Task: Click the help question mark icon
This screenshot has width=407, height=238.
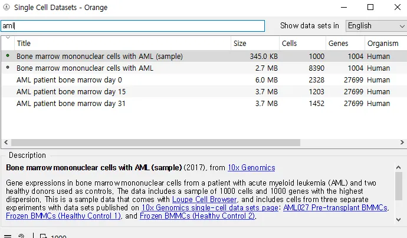Action: click(22, 236)
